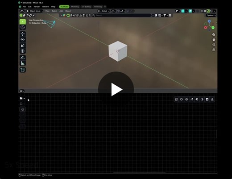Open the object visibility selector dropdown

tap(178, 11)
